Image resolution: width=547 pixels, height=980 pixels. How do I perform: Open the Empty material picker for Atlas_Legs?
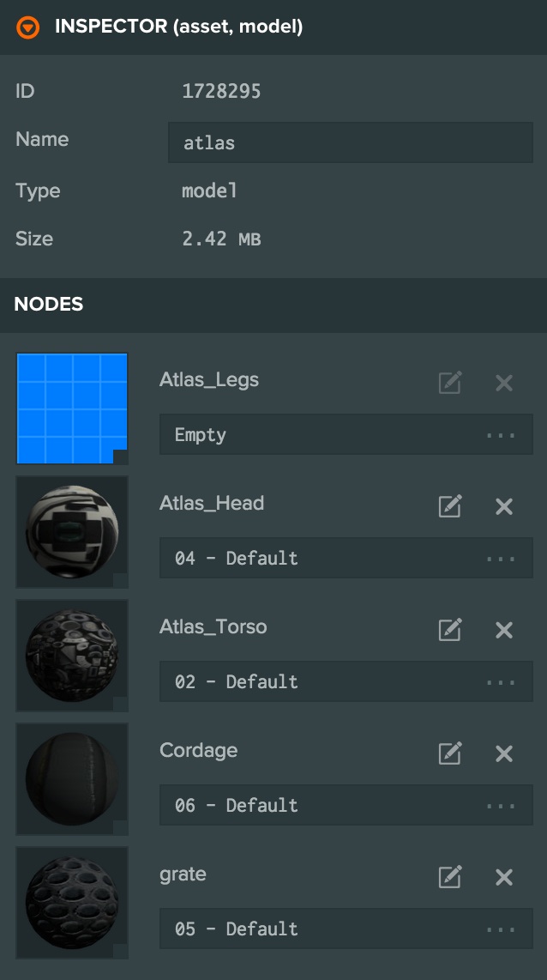click(x=346, y=435)
